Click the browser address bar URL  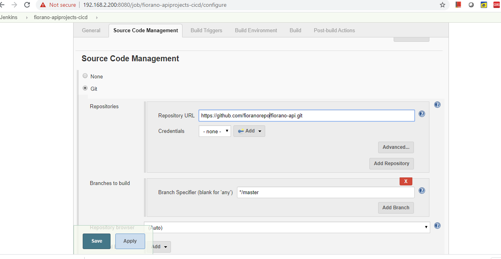(x=155, y=5)
